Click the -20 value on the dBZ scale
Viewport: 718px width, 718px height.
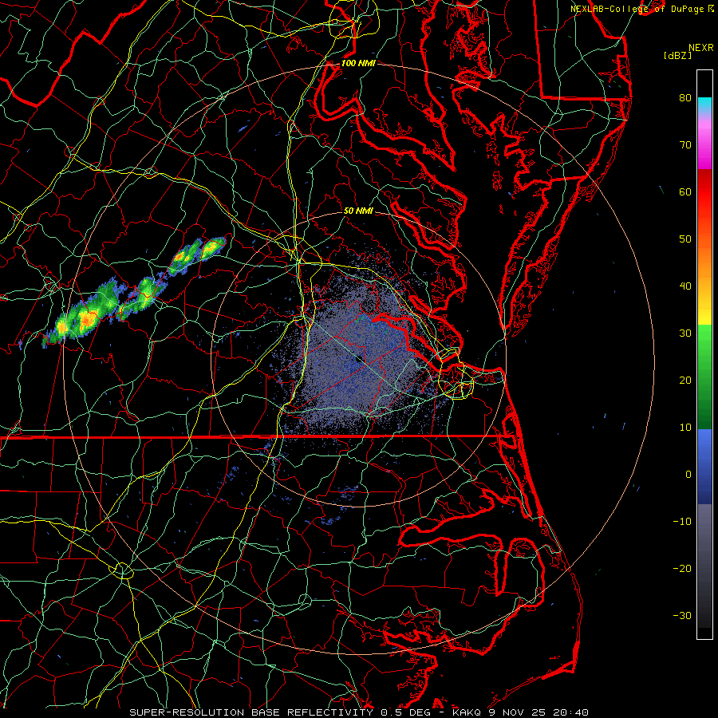pyautogui.click(x=682, y=569)
